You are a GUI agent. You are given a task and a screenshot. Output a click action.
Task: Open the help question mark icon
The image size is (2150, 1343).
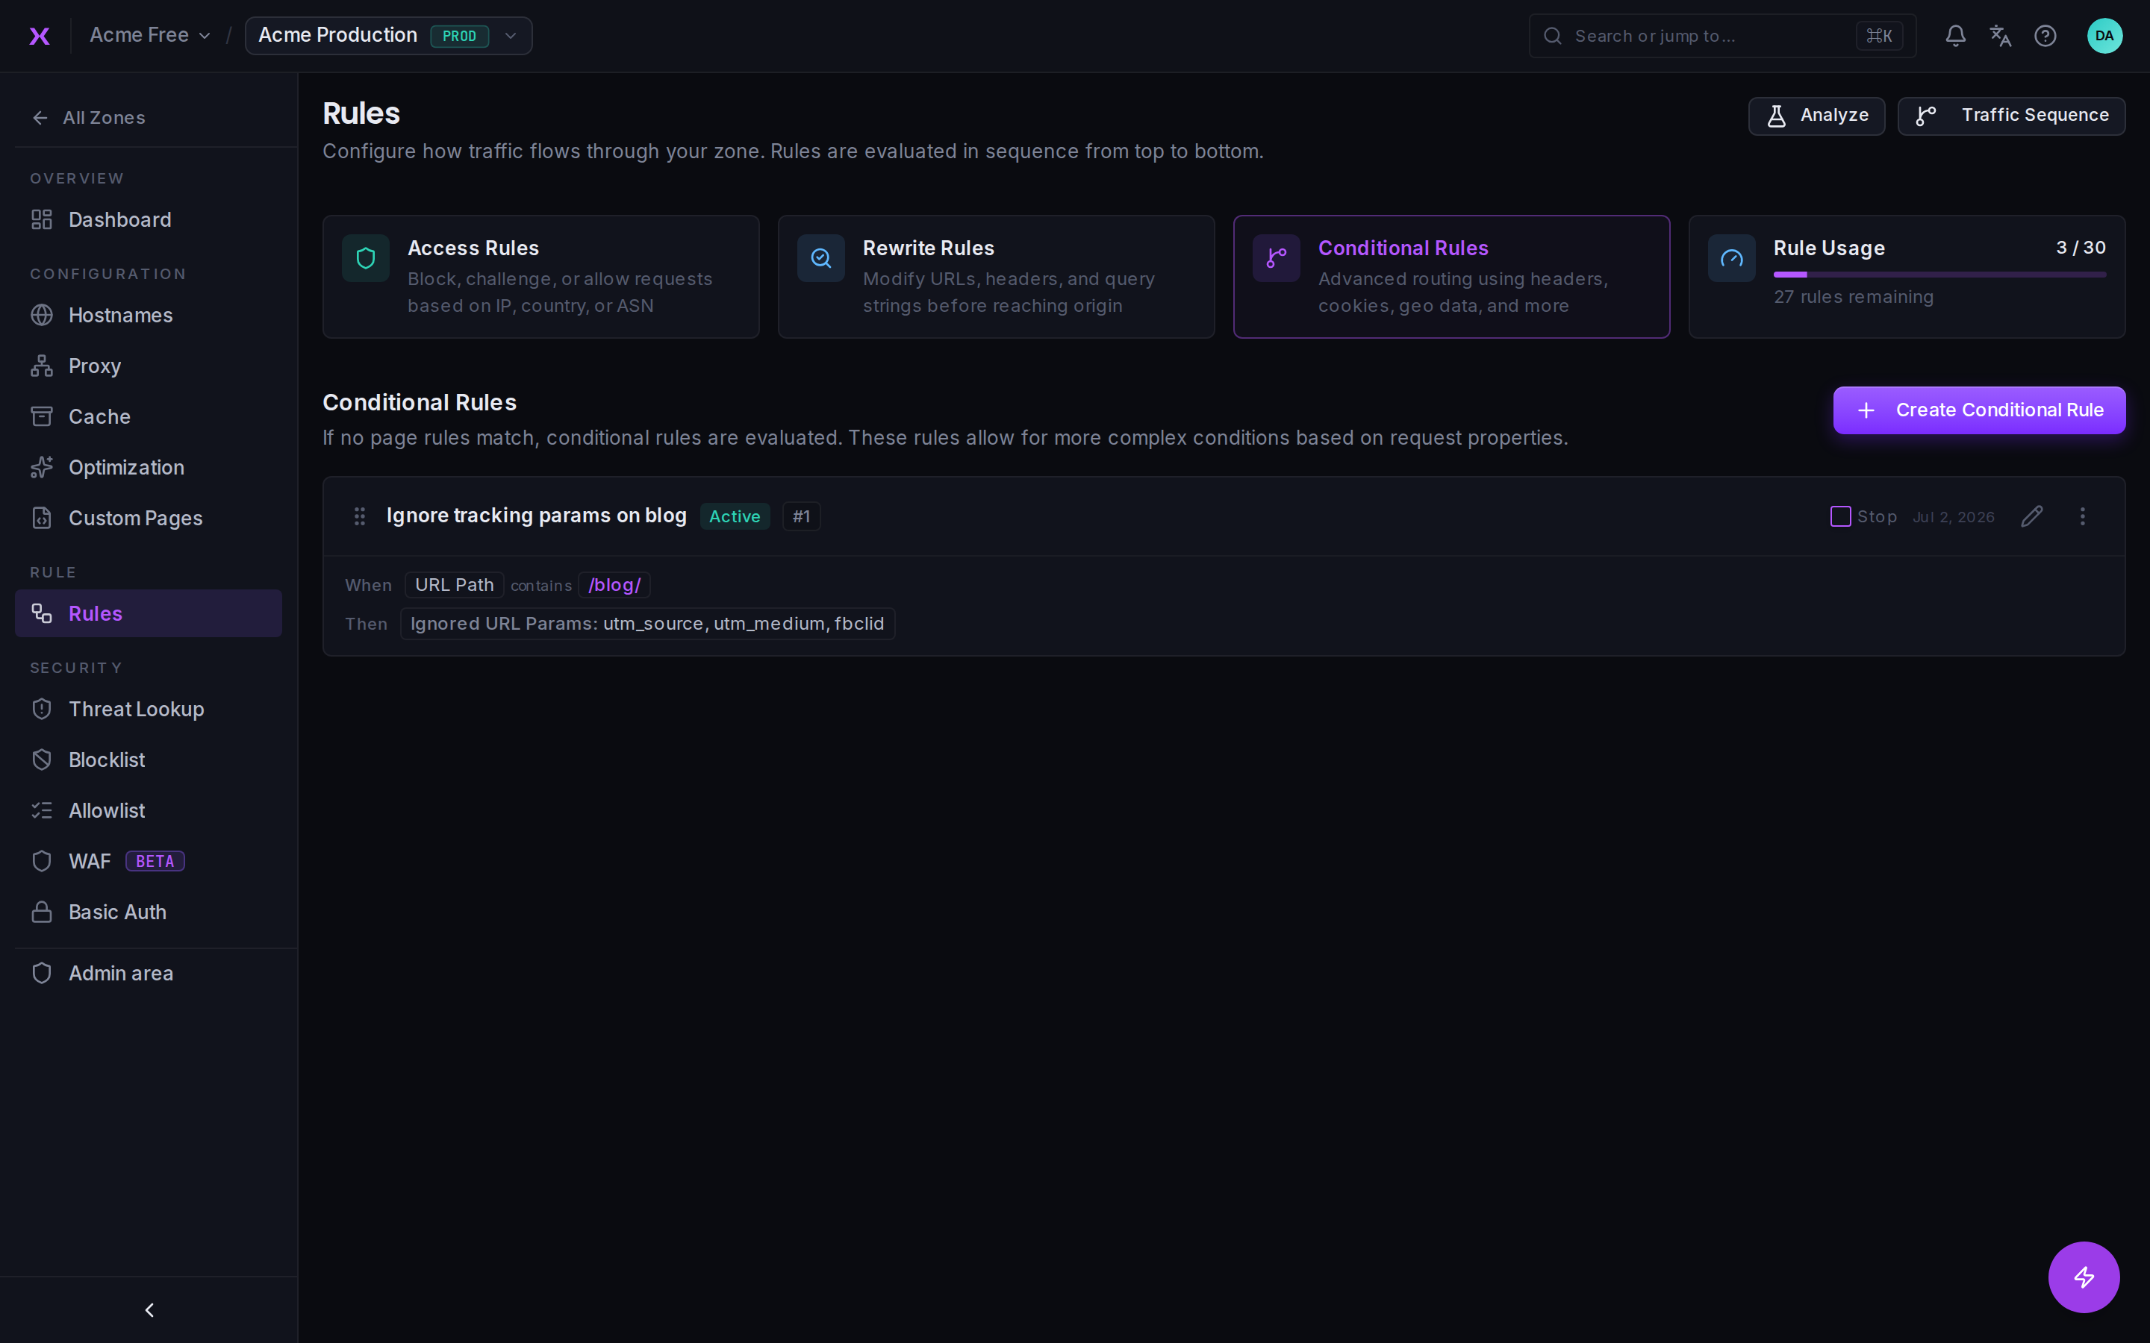coord(2045,36)
